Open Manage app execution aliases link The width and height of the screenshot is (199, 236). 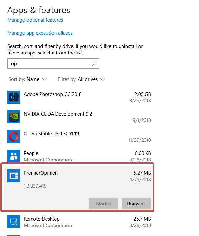click(x=40, y=33)
